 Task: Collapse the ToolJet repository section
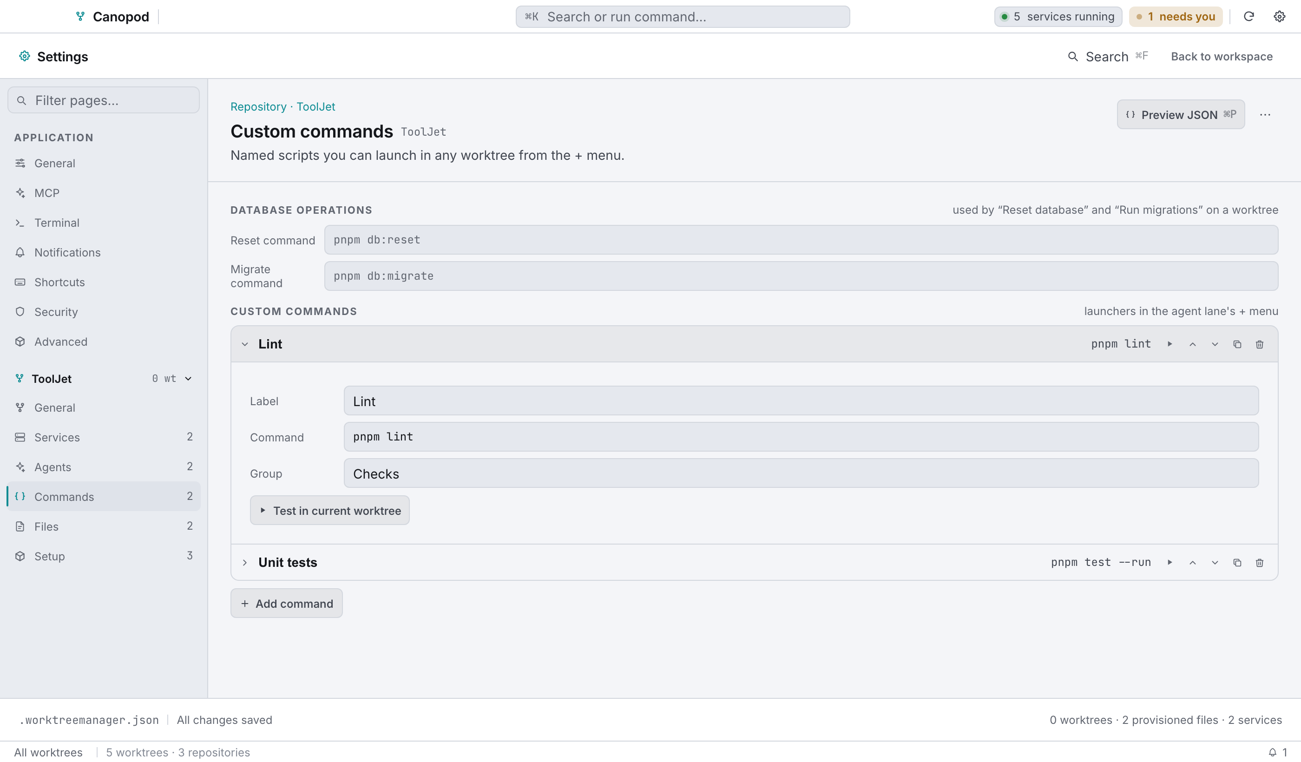tap(189, 378)
